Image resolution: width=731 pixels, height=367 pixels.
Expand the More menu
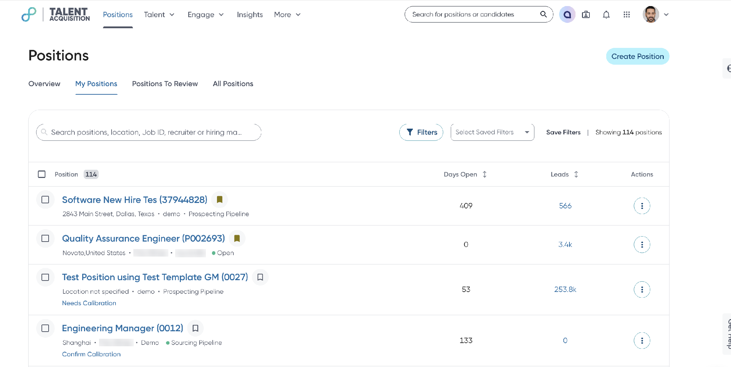pos(287,15)
